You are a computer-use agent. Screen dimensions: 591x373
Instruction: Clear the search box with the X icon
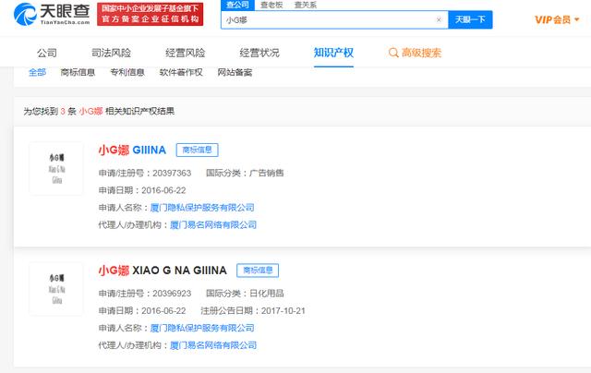point(439,19)
